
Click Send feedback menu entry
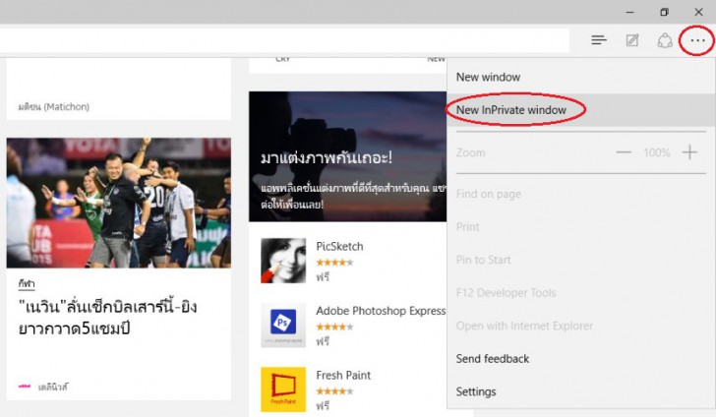click(x=493, y=359)
